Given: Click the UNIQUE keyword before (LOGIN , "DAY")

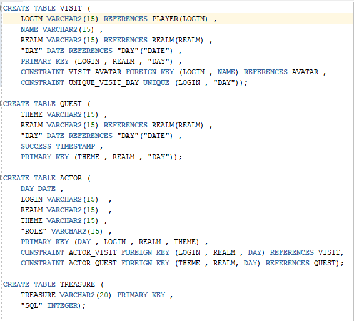Looking at the screenshot, I should [156, 82].
